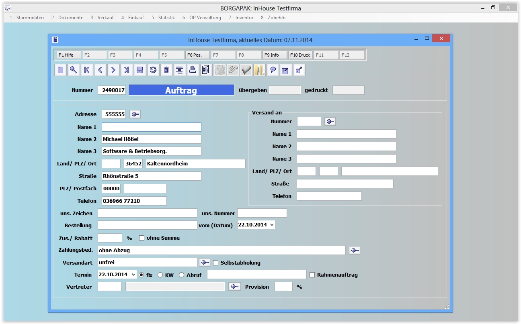Click the Telefon field 036966 77210

tap(134, 201)
